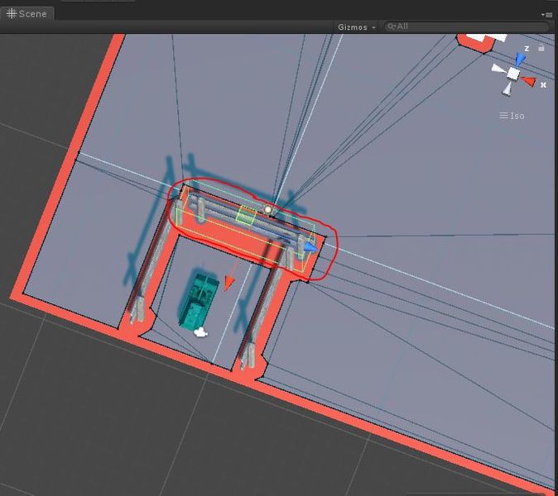This screenshot has width=558, height=496.
Task: Click the white cloud gizmo near the vehicle
Action: tap(200, 332)
